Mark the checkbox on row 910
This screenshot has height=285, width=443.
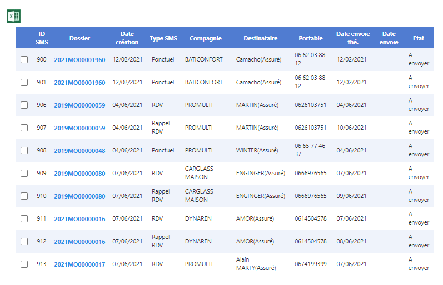(24, 196)
